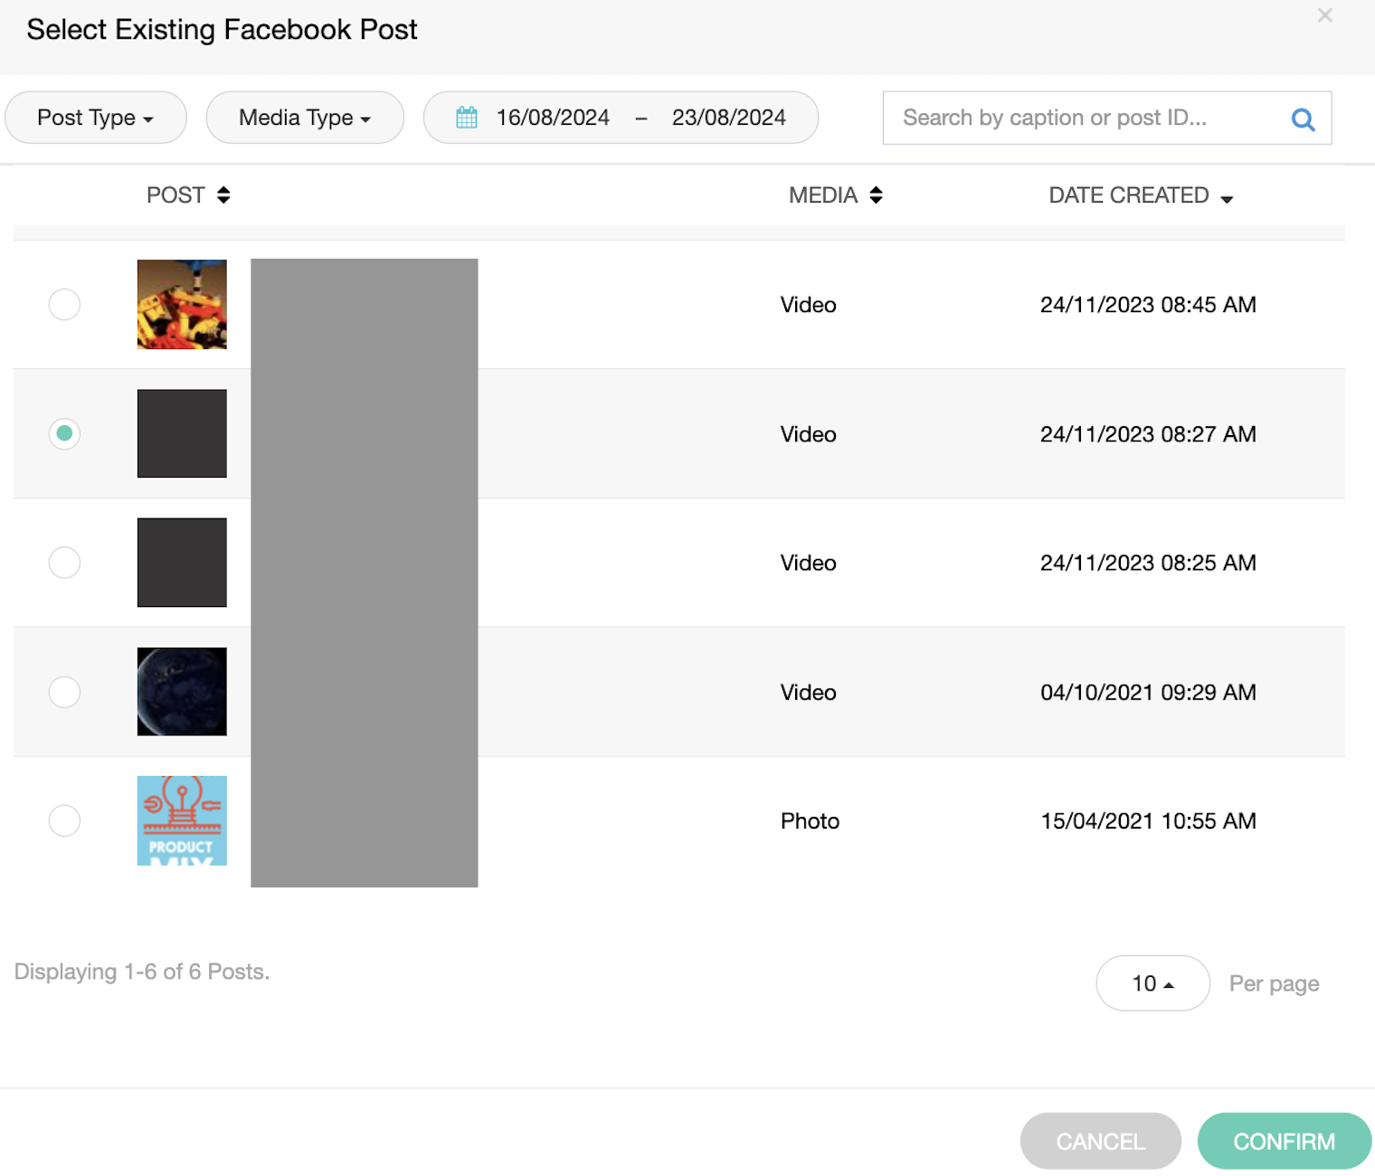Select the post created 24/11/2023 08:45 AM

click(x=64, y=305)
